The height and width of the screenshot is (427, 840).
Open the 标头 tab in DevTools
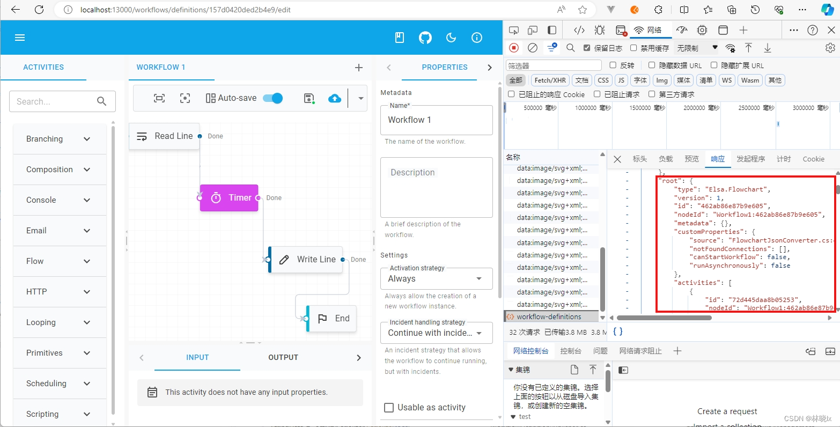tap(639, 159)
